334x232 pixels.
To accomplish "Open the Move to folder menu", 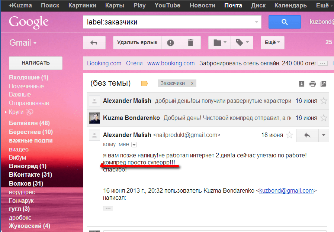I will pyautogui.click(x=219, y=43).
